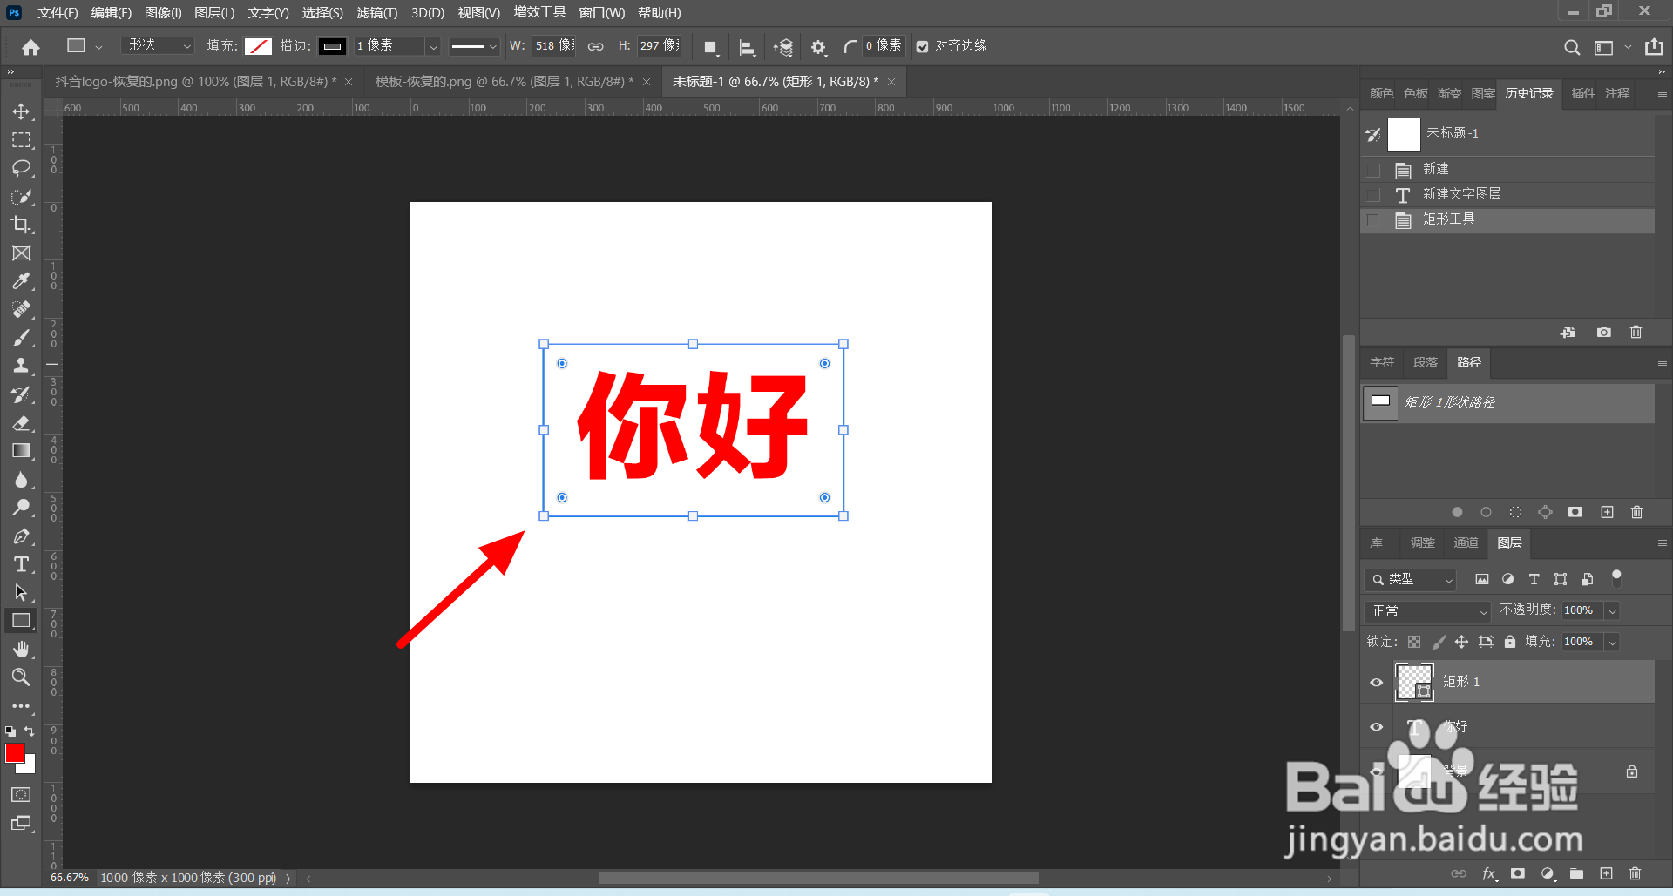Open path arrangement icon in options bar
The image size is (1673, 896).
tap(782, 47)
